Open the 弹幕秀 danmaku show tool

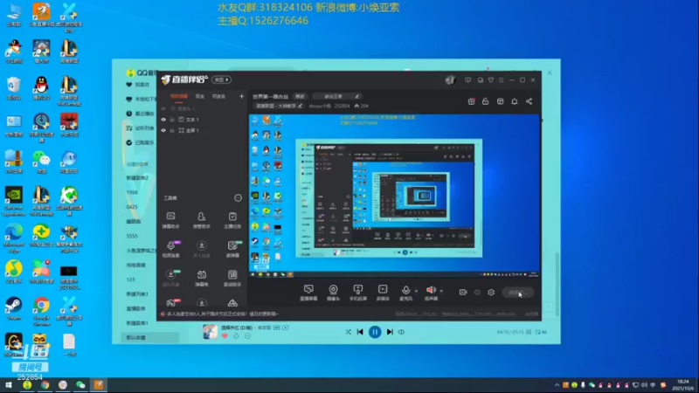click(x=202, y=278)
